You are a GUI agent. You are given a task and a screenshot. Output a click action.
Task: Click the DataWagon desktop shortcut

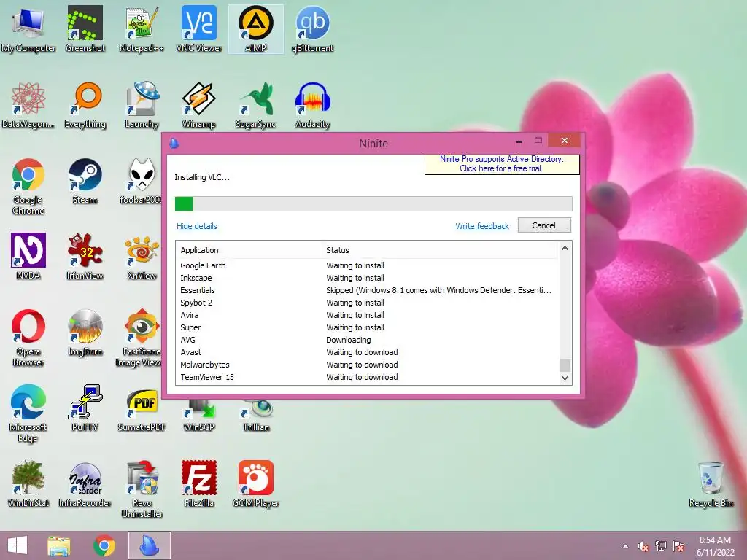click(28, 105)
